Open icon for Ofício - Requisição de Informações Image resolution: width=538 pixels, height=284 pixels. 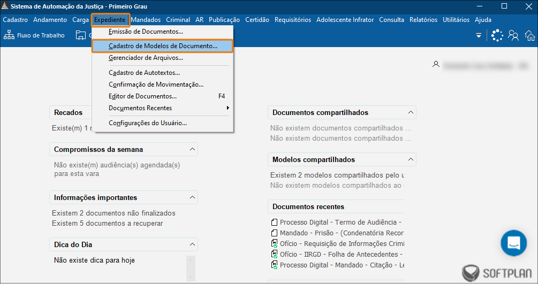pos(274,243)
